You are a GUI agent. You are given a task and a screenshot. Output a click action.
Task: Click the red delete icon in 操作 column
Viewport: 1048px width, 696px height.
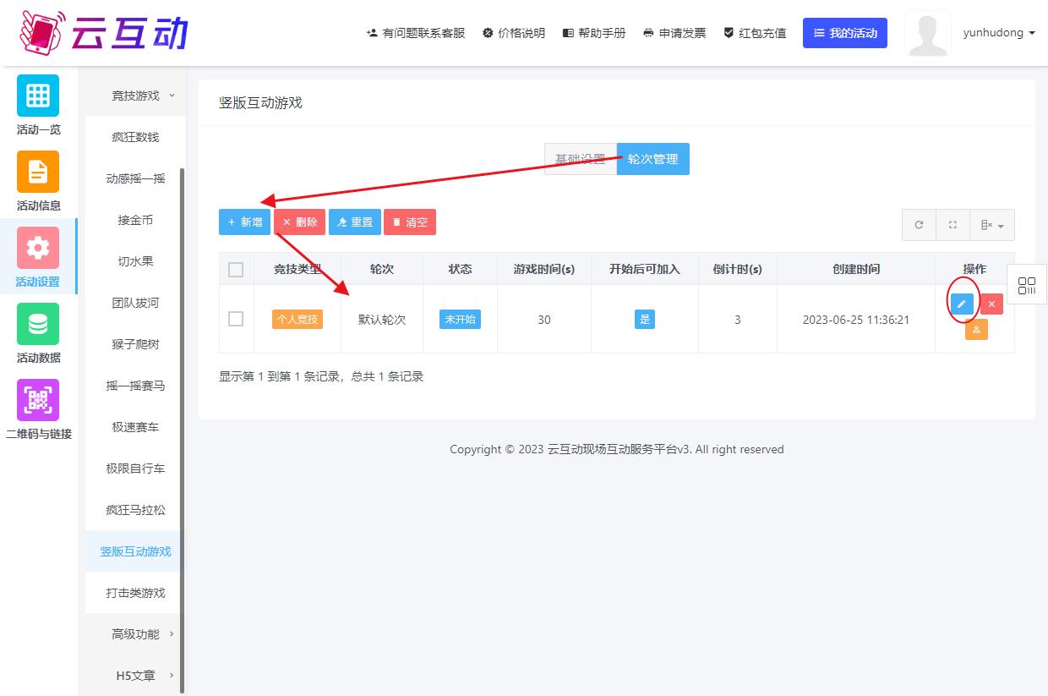(991, 304)
